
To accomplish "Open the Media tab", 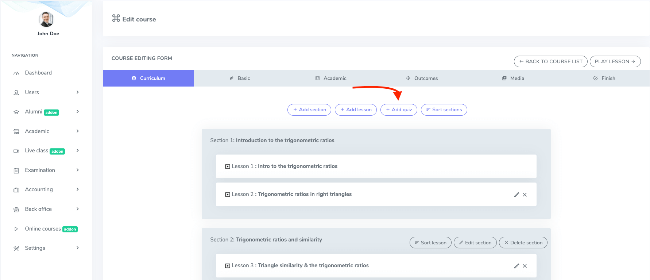I will 513,78.
